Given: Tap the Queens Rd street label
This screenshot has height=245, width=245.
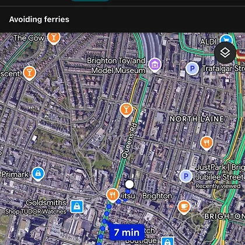Looking at the screenshot, I should tap(129, 141).
